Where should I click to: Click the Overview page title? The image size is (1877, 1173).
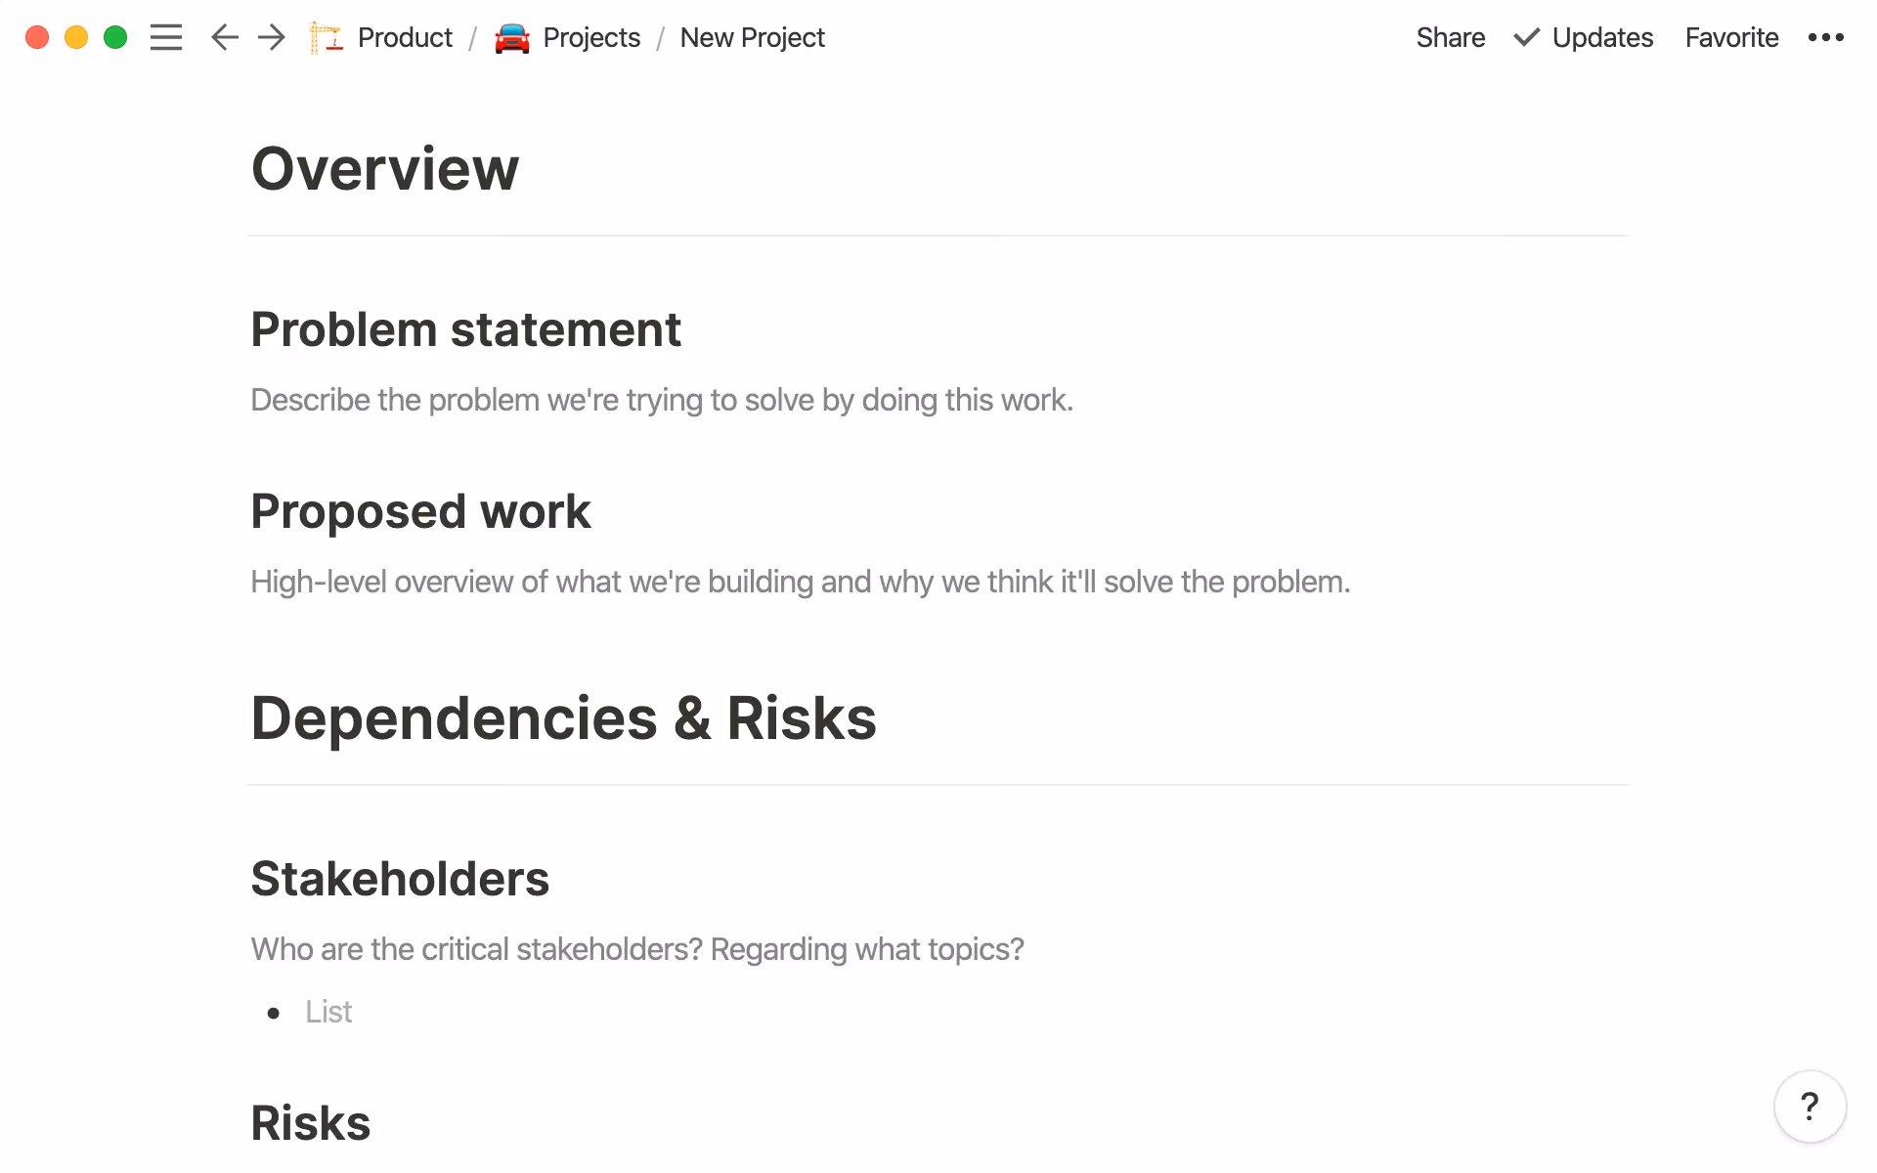point(384,168)
